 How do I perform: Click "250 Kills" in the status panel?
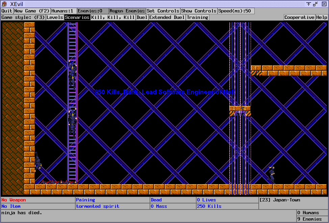coord(209,206)
